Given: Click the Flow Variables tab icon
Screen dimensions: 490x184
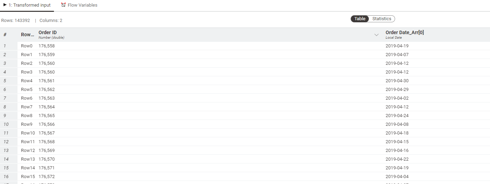Looking at the screenshot, I should pos(63,5).
